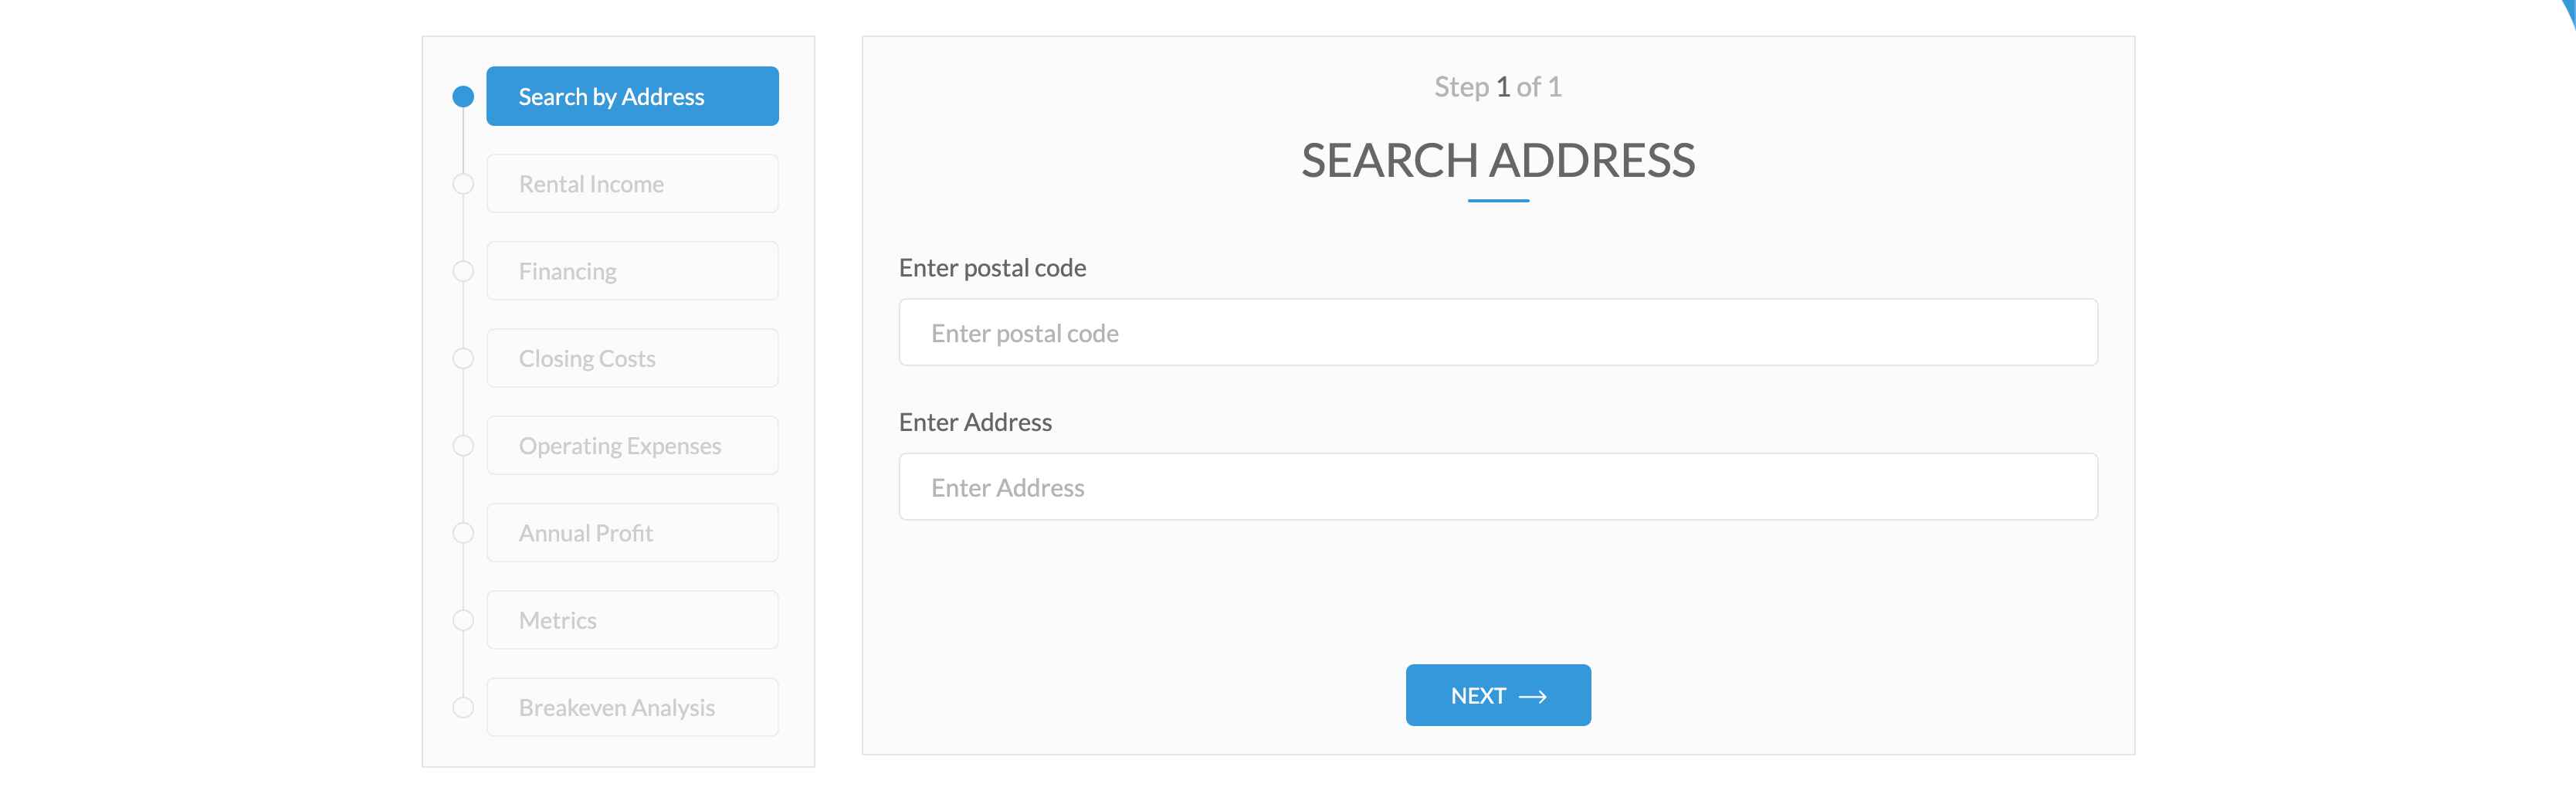Select the Breakeven Analysis step
The width and height of the screenshot is (2576, 811).
tap(632, 707)
